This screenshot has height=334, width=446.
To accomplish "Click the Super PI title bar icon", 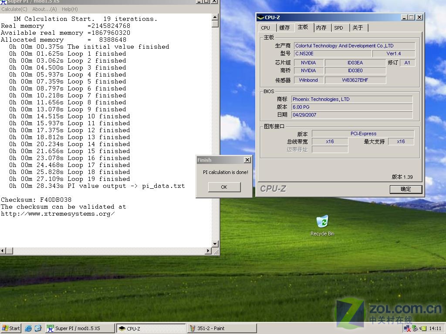I will 3,2.
